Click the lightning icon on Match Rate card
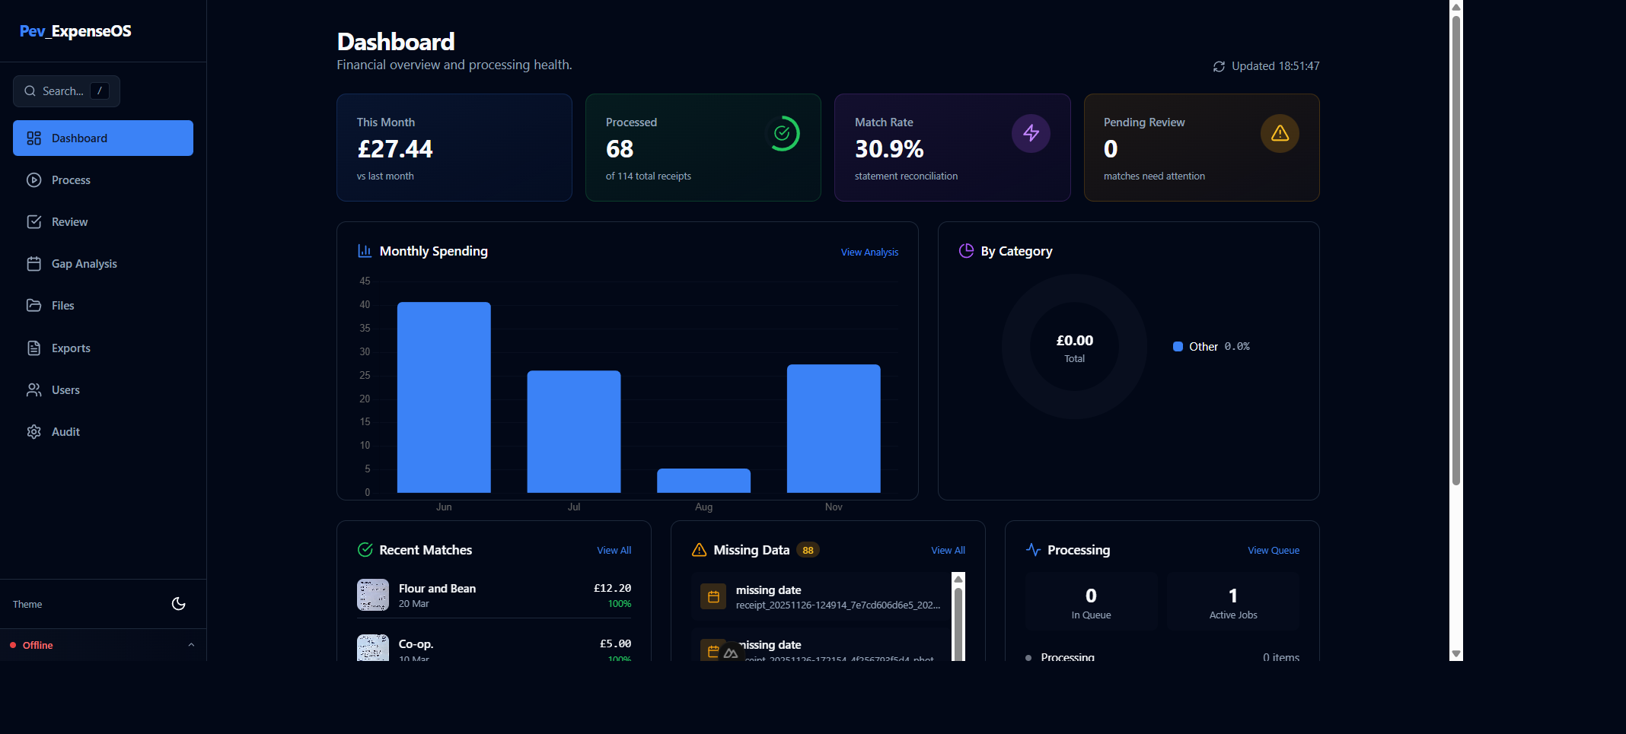This screenshot has width=1626, height=734. click(x=1031, y=133)
